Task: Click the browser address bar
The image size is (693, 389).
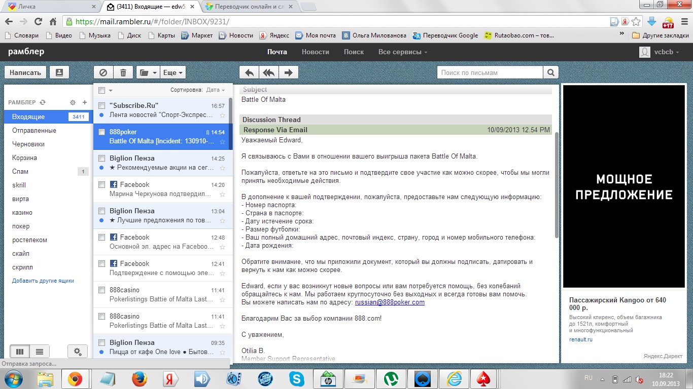Action: point(335,22)
